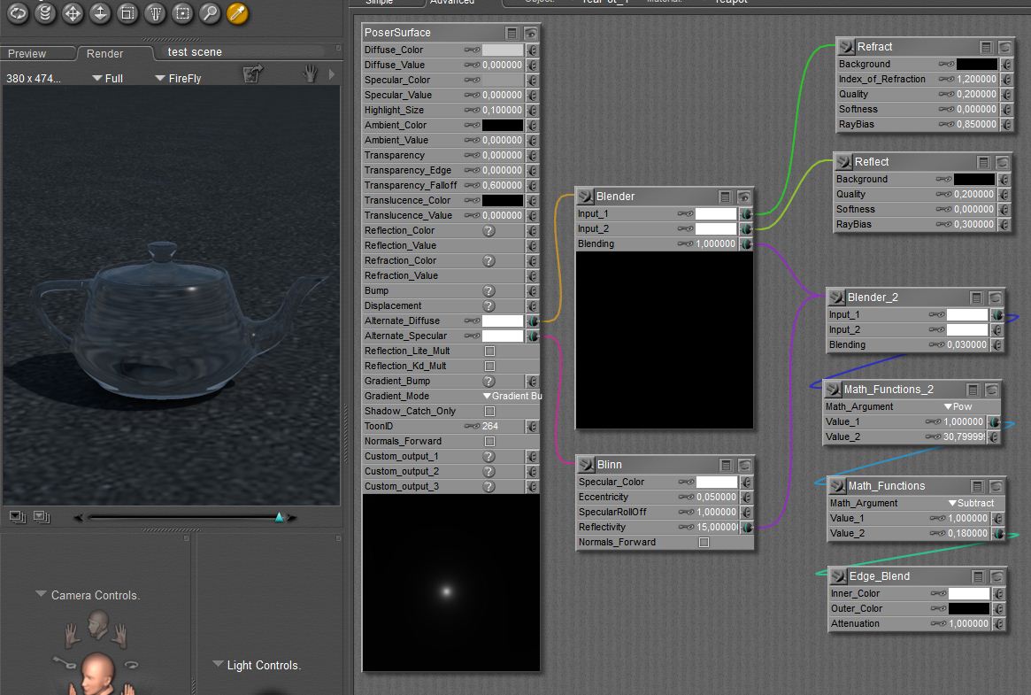
Task: Open the Diffuse_Color swatch in PoserSurface
Action: click(x=502, y=50)
